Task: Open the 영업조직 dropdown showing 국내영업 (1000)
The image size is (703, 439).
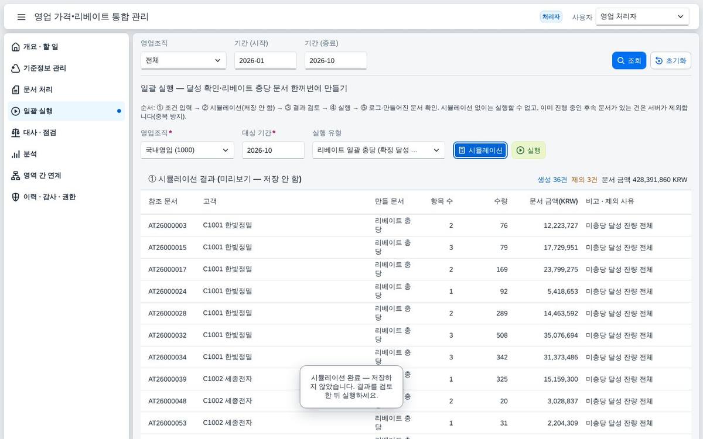Action: (x=187, y=150)
